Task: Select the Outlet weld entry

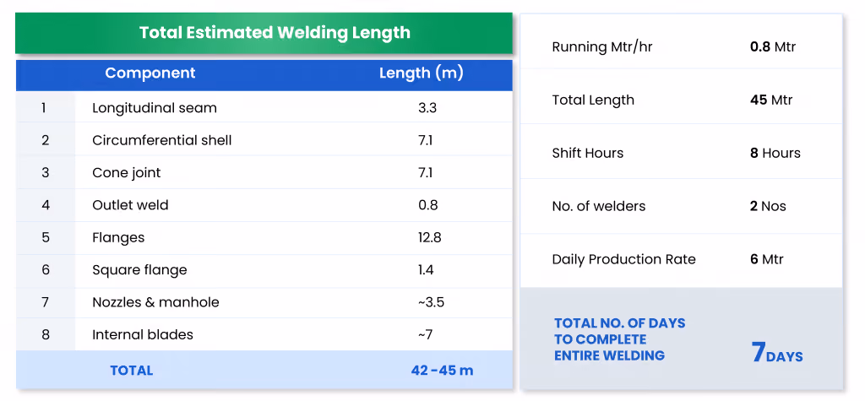Action: click(x=130, y=205)
